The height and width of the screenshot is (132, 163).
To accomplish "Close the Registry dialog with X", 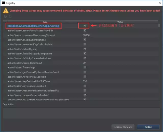I will 160,3.
